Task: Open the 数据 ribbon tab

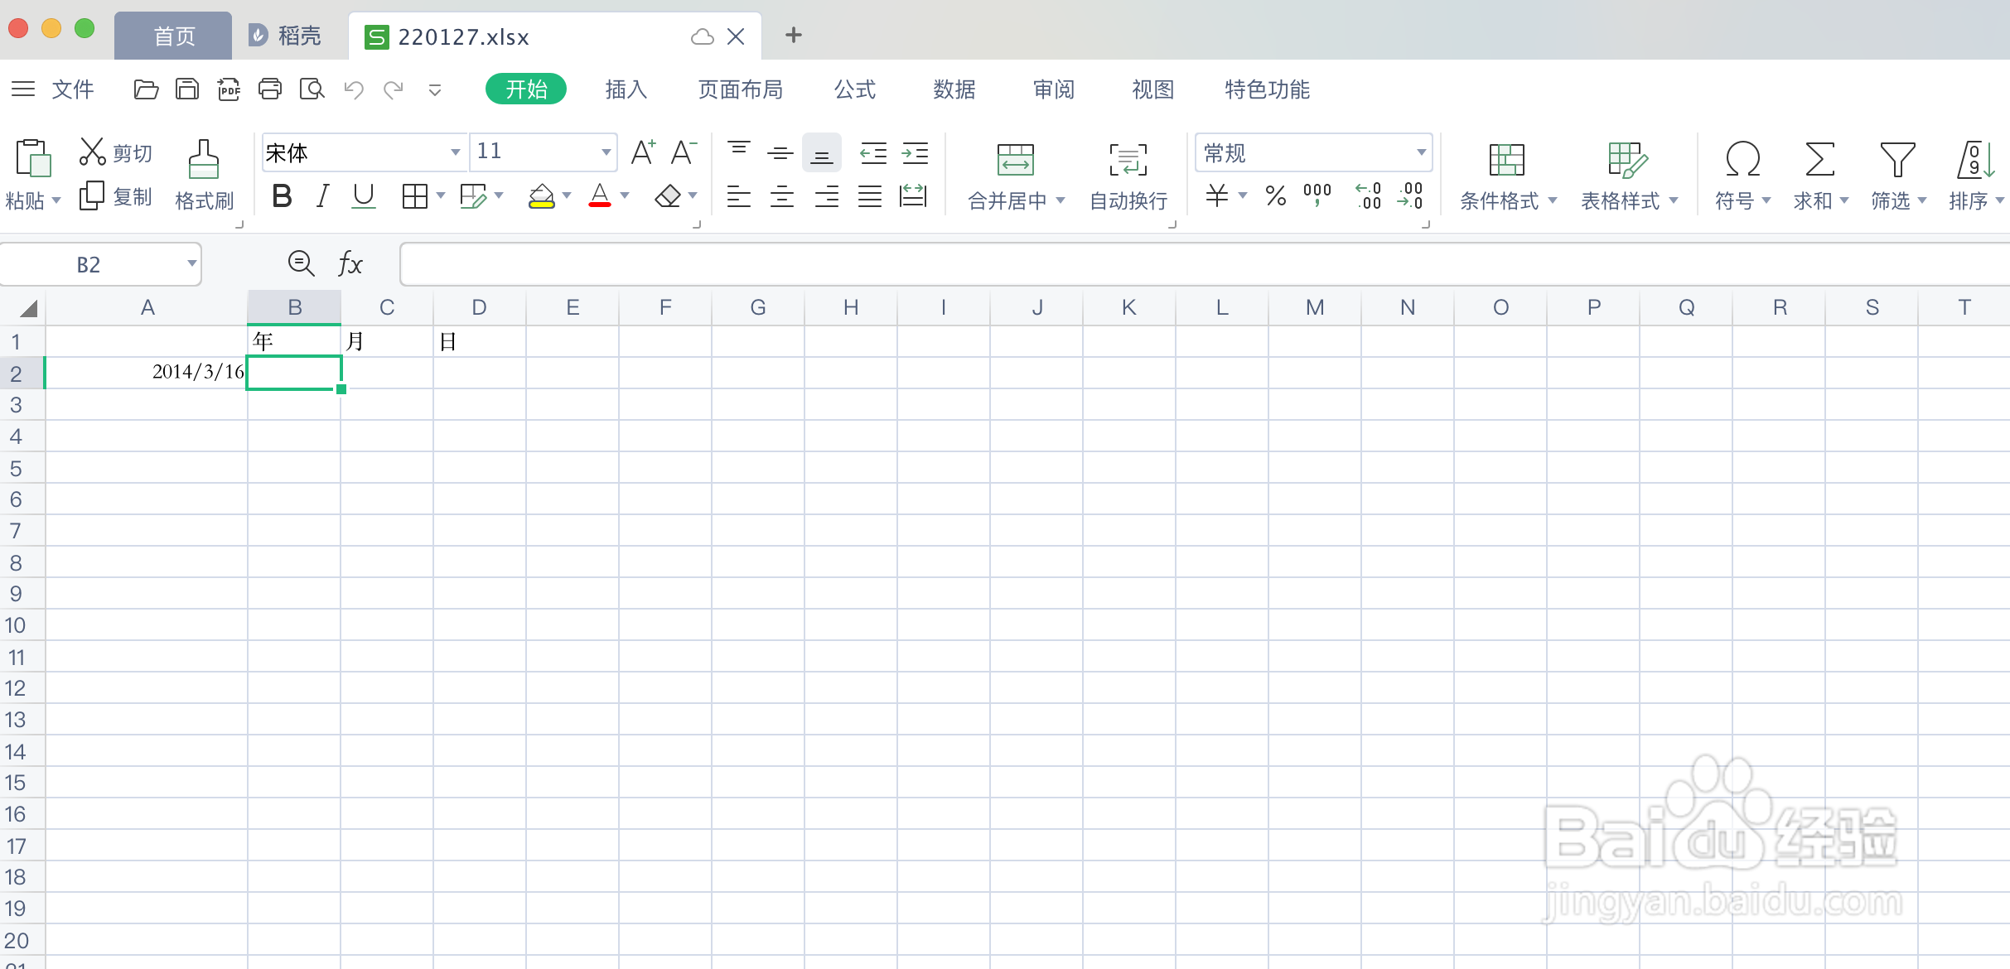Action: pyautogui.click(x=953, y=89)
